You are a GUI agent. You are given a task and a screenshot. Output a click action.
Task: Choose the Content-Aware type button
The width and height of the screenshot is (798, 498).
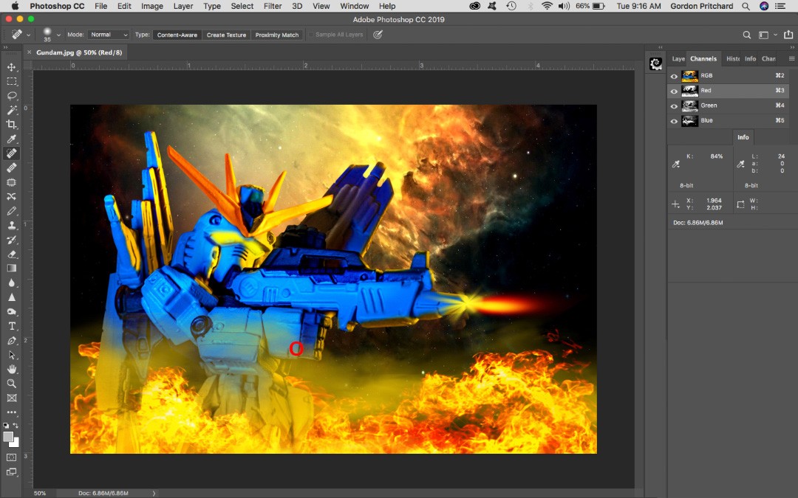click(x=177, y=35)
